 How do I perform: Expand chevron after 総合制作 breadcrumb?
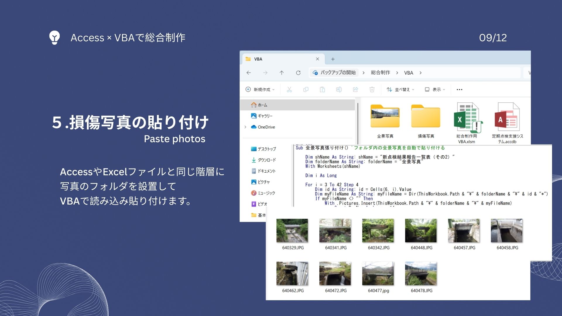(x=397, y=73)
